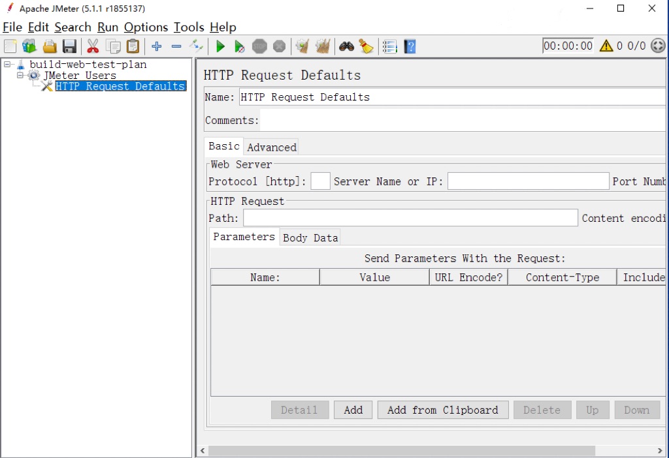
Task: Open the Search menu
Action: click(73, 27)
